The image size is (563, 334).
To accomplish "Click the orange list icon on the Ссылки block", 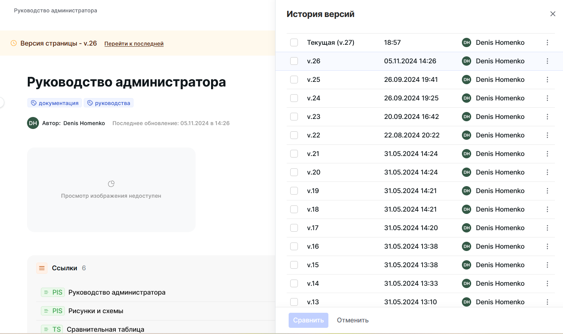I will point(42,268).
